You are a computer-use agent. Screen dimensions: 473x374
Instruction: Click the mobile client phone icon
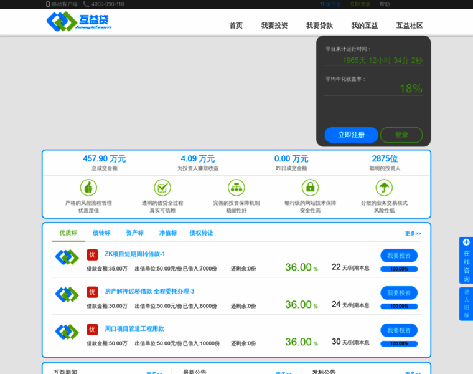point(48,4)
